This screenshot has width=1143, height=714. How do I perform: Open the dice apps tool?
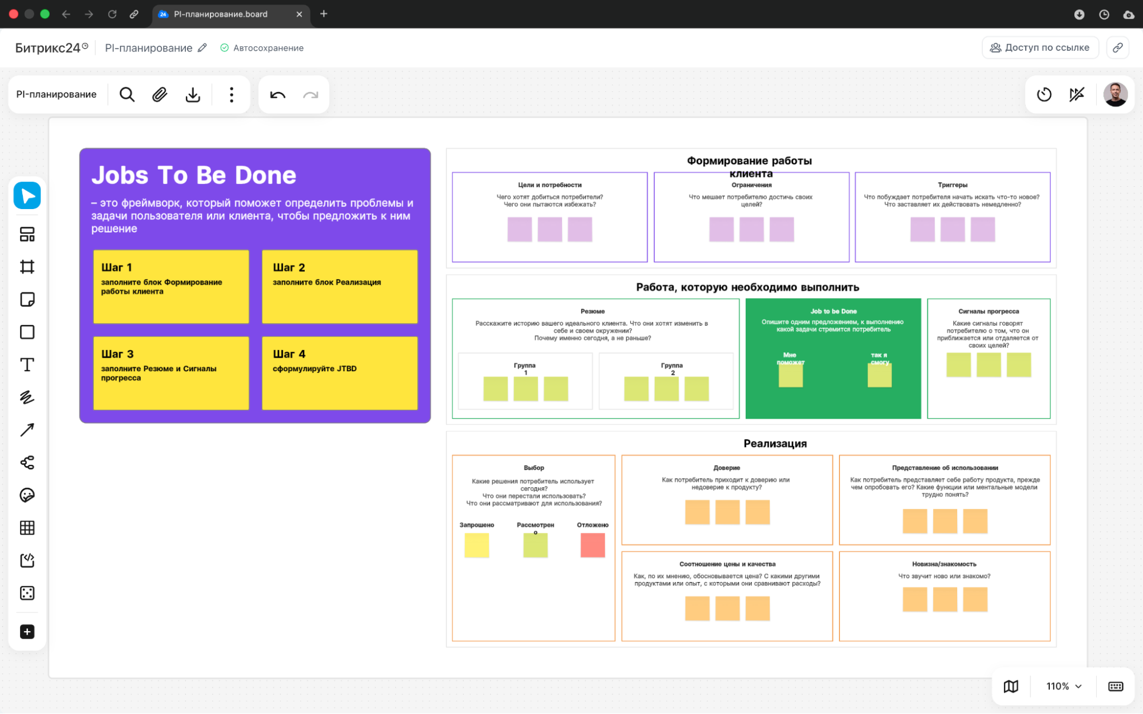(x=27, y=593)
